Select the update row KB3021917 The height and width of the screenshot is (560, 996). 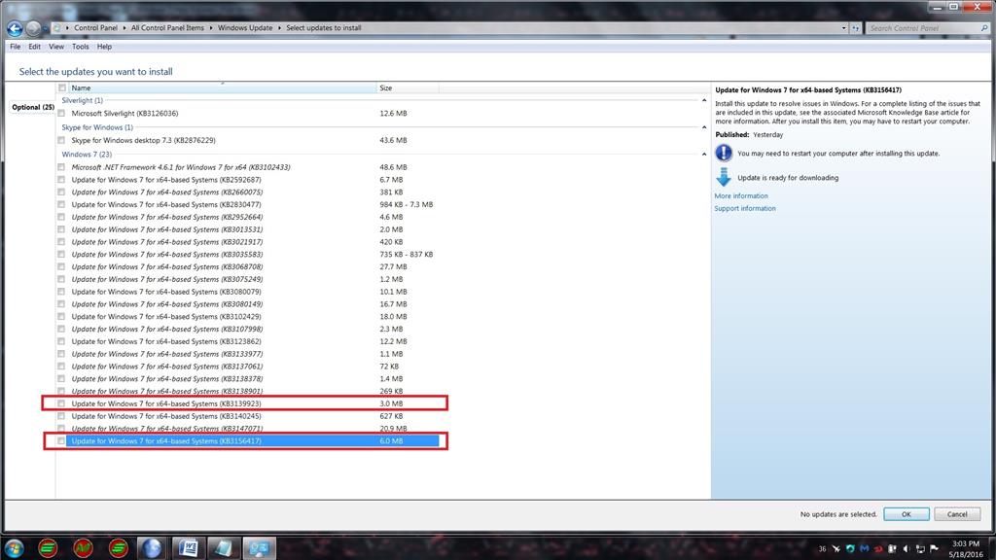pos(253,242)
